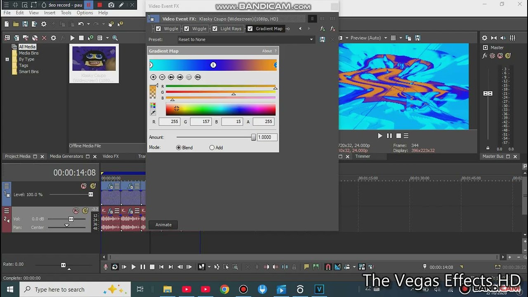Click the add plug-in chain fx icon
This screenshot has width=528, height=297.
tap(323, 29)
